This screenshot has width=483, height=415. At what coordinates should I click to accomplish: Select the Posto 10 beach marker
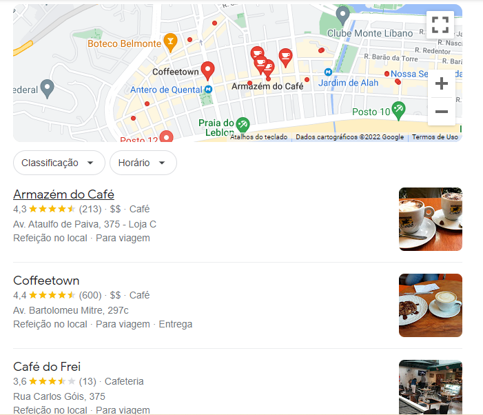tap(399, 111)
